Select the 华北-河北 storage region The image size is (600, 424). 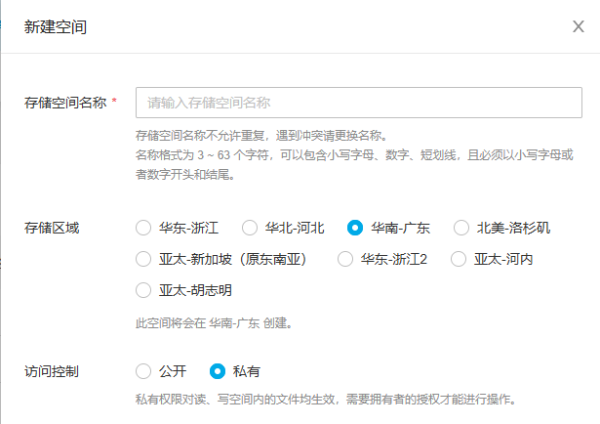coord(250,228)
